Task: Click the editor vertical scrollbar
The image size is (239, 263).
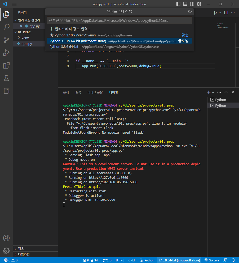Action: 237,55
